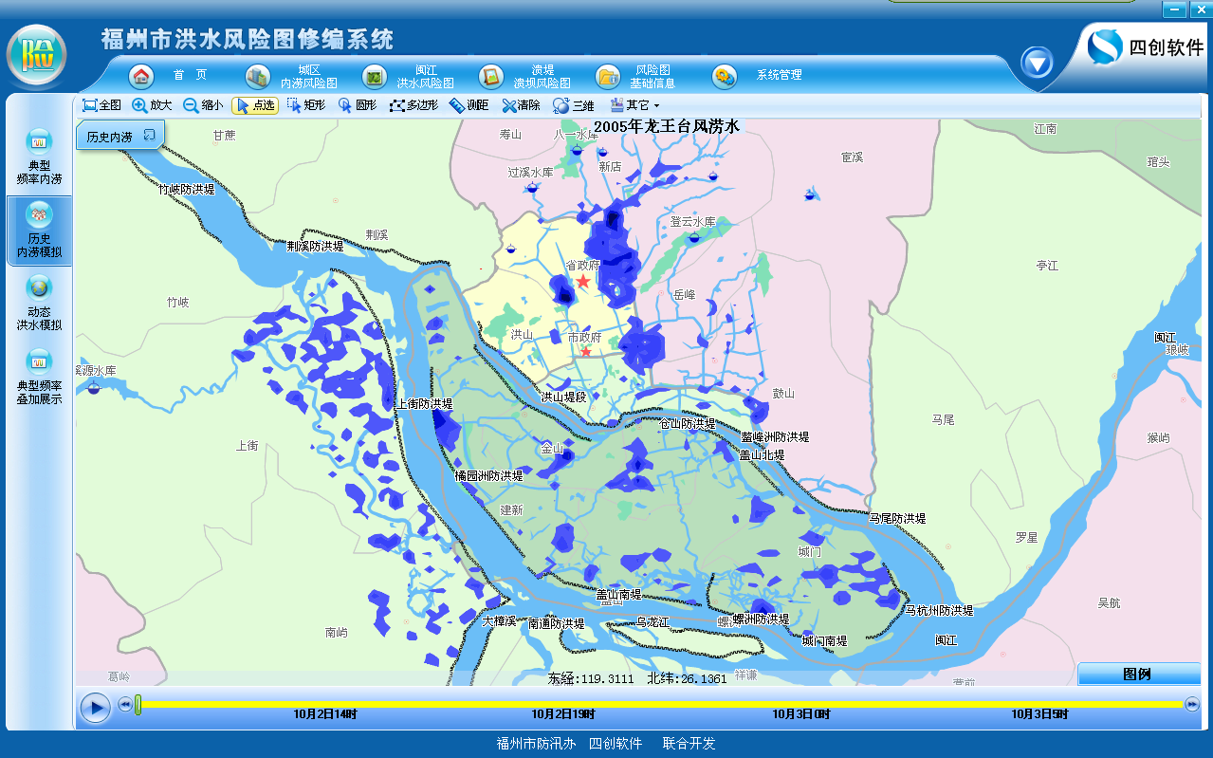
Task: Open the 首页 home menu
Action: pyautogui.click(x=171, y=76)
